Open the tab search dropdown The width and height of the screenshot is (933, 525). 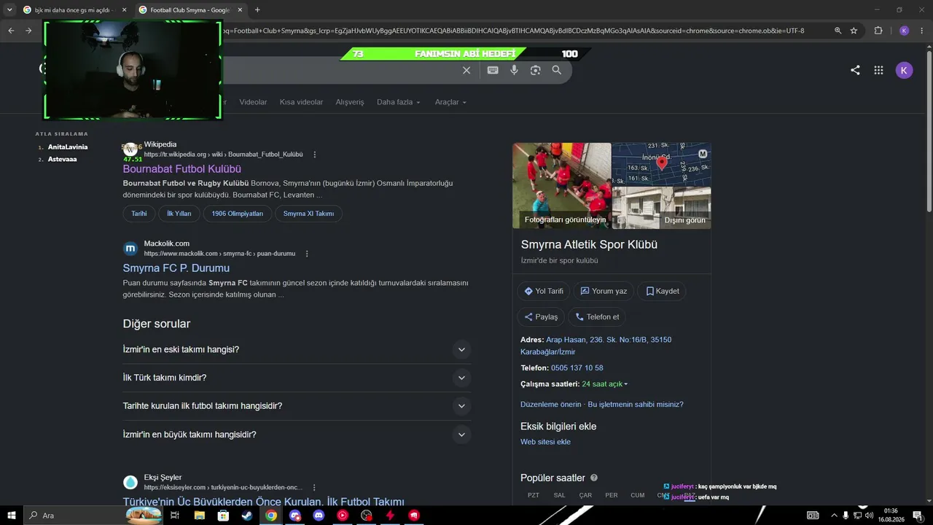pos(10,10)
